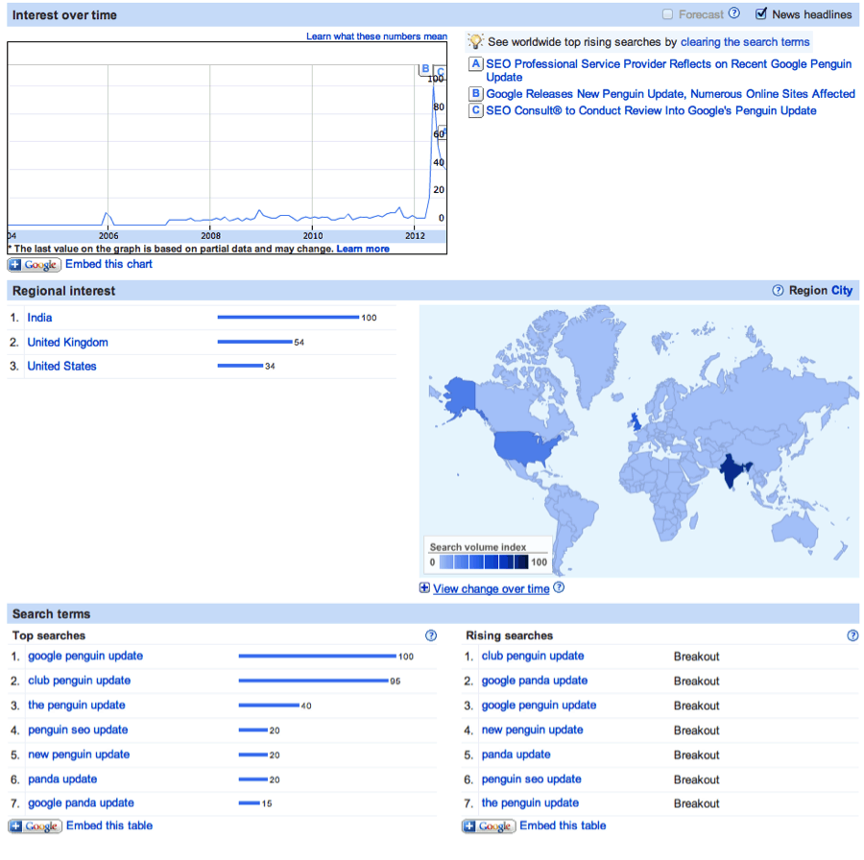Screen dimensions: 864x860
Task: Click the India interest bar showing 100
Action: point(288,318)
